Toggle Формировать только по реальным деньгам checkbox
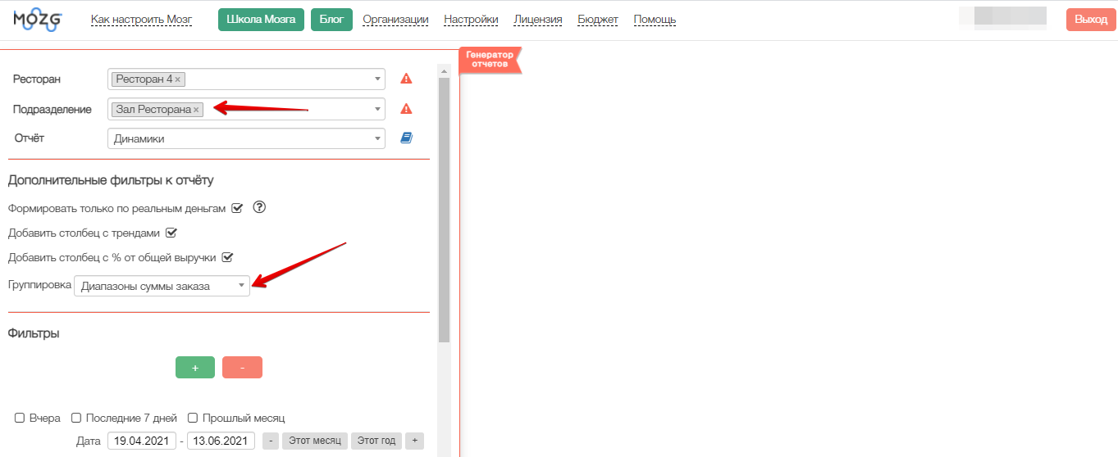The image size is (1118, 457). pyautogui.click(x=237, y=208)
